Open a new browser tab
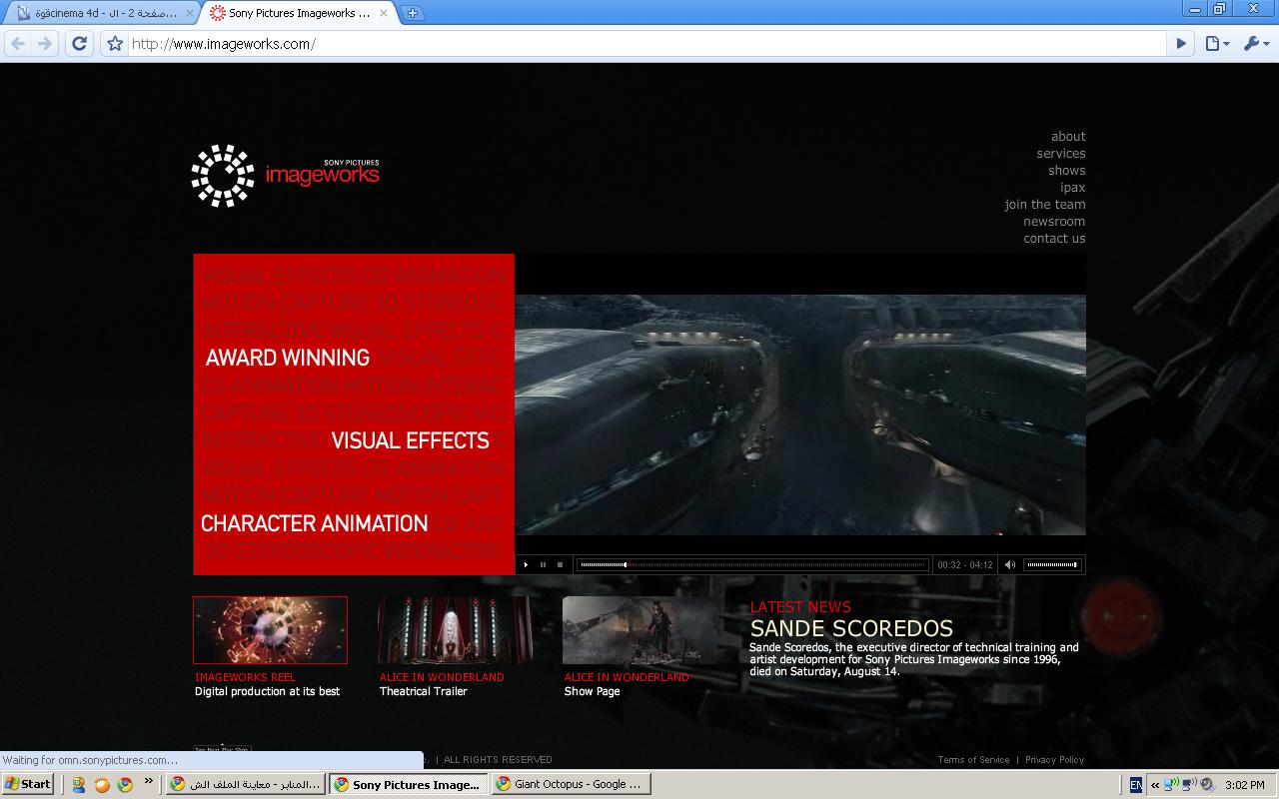1279x799 pixels. [412, 13]
